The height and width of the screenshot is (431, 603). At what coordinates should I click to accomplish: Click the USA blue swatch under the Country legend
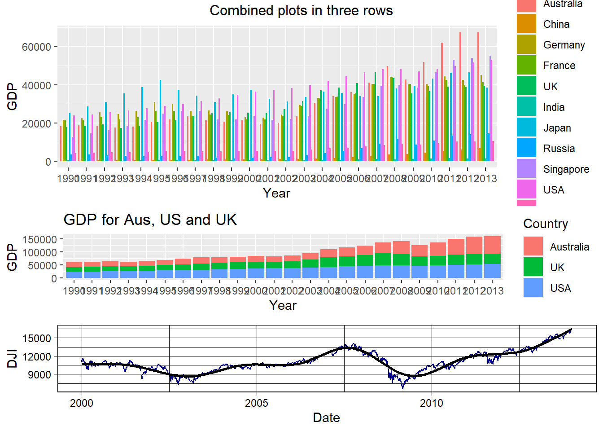[533, 288]
